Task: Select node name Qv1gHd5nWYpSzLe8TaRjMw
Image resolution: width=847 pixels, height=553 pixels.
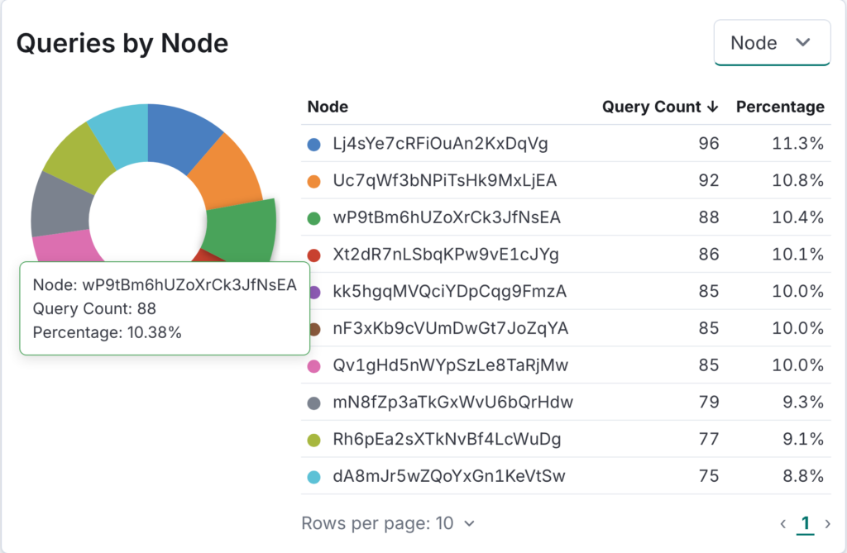Action: [451, 365]
